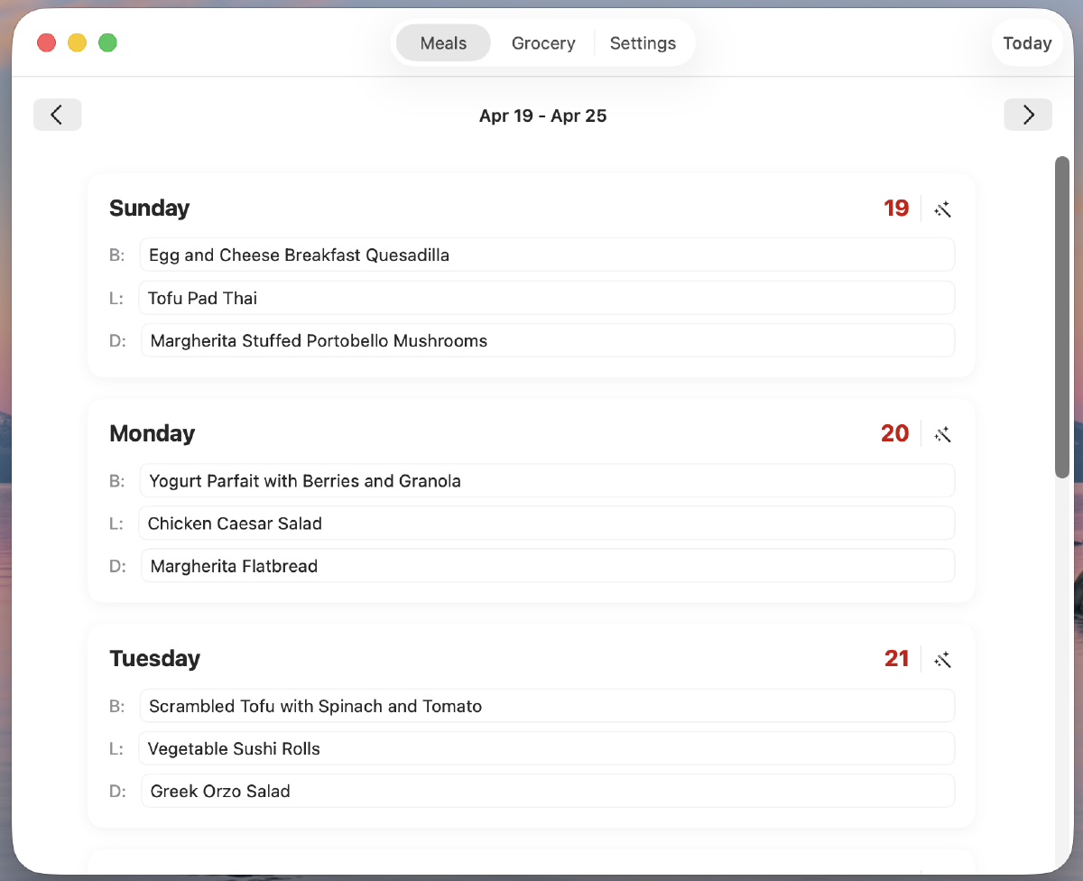Go to the next week arrow
This screenshot has height=881, width=1083.
(1028, 115)
